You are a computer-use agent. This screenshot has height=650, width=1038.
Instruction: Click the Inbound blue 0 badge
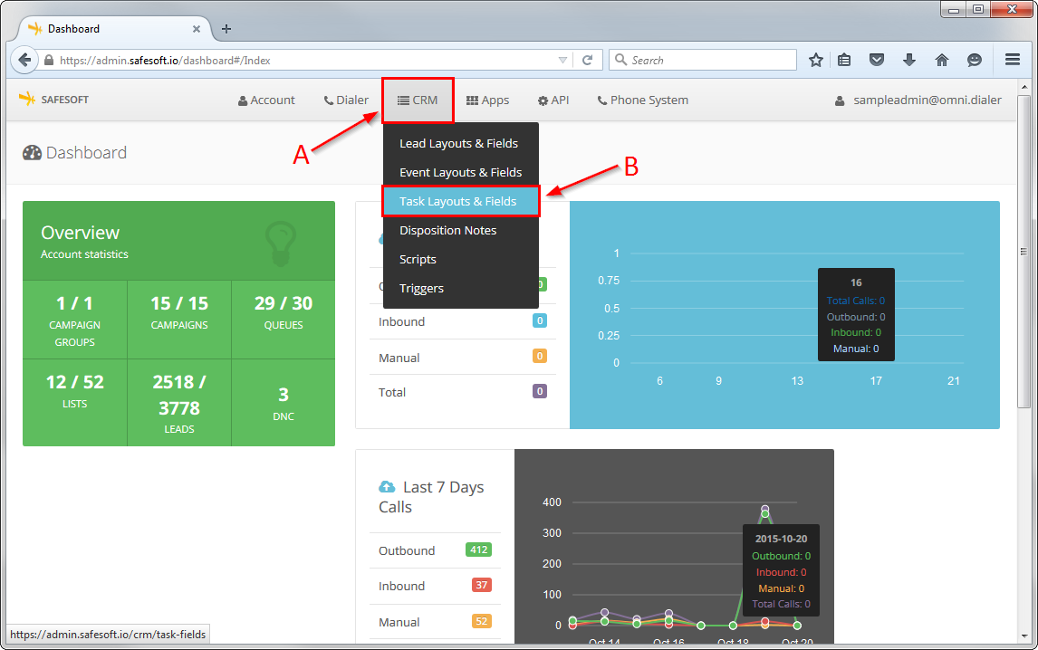tap(540, 321)
